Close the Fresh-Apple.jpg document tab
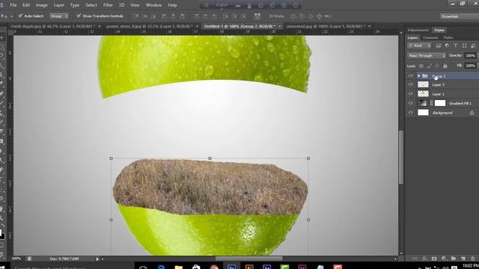This screenshot has height=269, width=479. point(99,27)
